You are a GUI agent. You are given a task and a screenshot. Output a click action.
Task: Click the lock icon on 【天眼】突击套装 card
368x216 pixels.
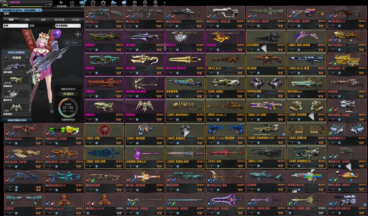(x=298, y=120)
